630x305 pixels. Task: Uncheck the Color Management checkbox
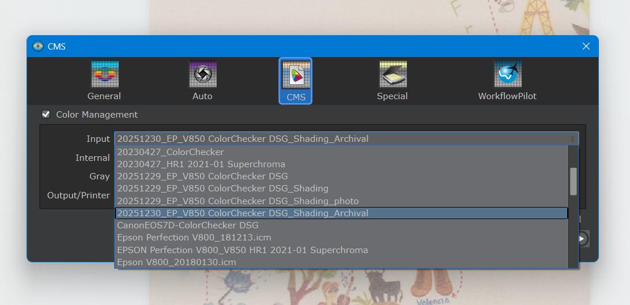tap(46, 114)
